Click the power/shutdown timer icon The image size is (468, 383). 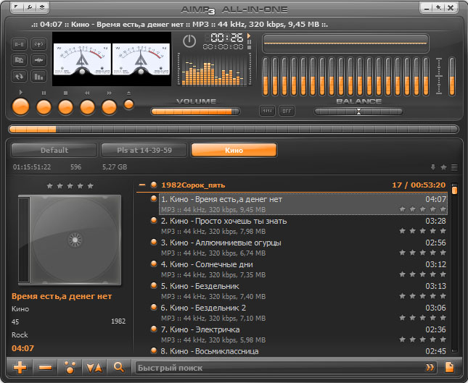click(x=189, y=41)
